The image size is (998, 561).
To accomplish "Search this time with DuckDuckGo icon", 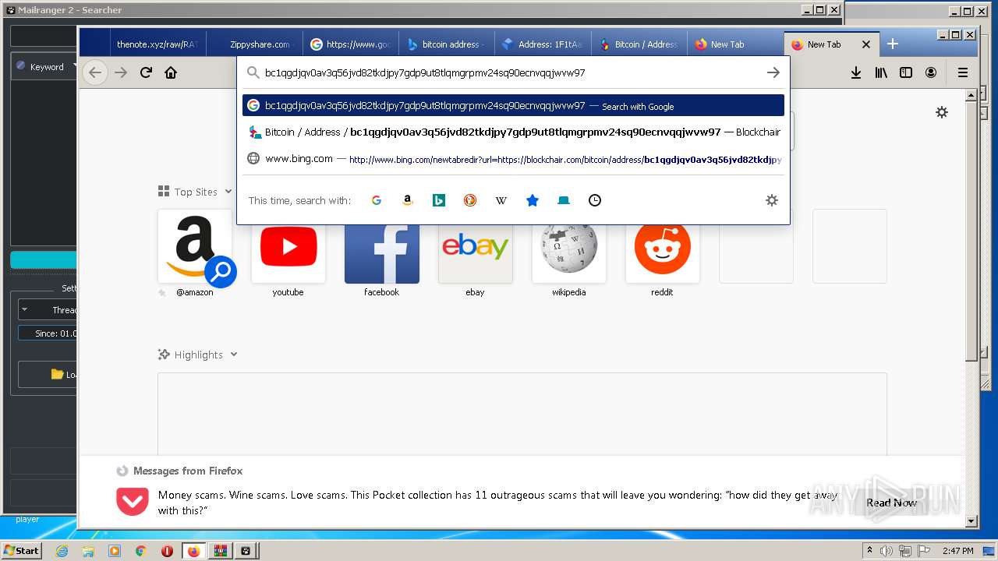I will click(470, 200).
